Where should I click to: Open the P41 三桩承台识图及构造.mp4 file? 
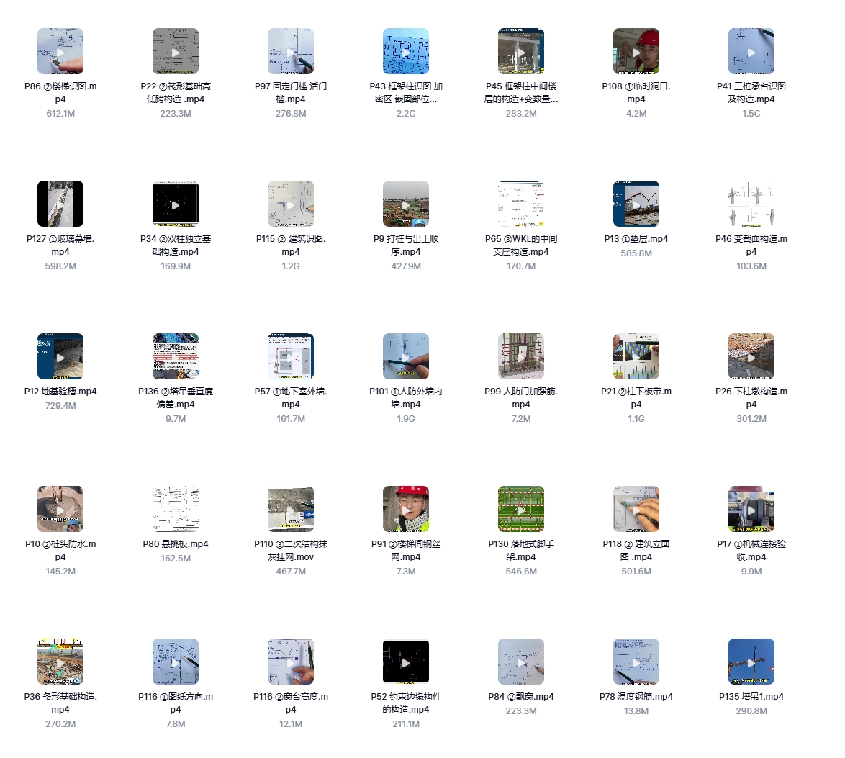click(751, 52)
